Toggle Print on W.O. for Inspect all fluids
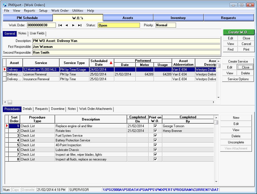 [x=155, y=159]
